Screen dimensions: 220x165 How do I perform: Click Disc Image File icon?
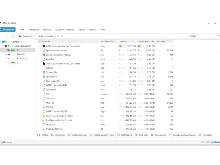pos(44,81)
